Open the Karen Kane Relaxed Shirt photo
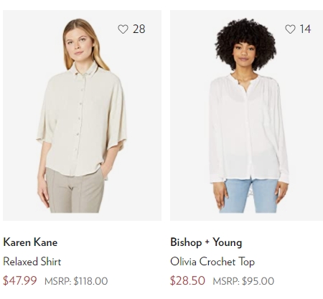 [82, 115]
